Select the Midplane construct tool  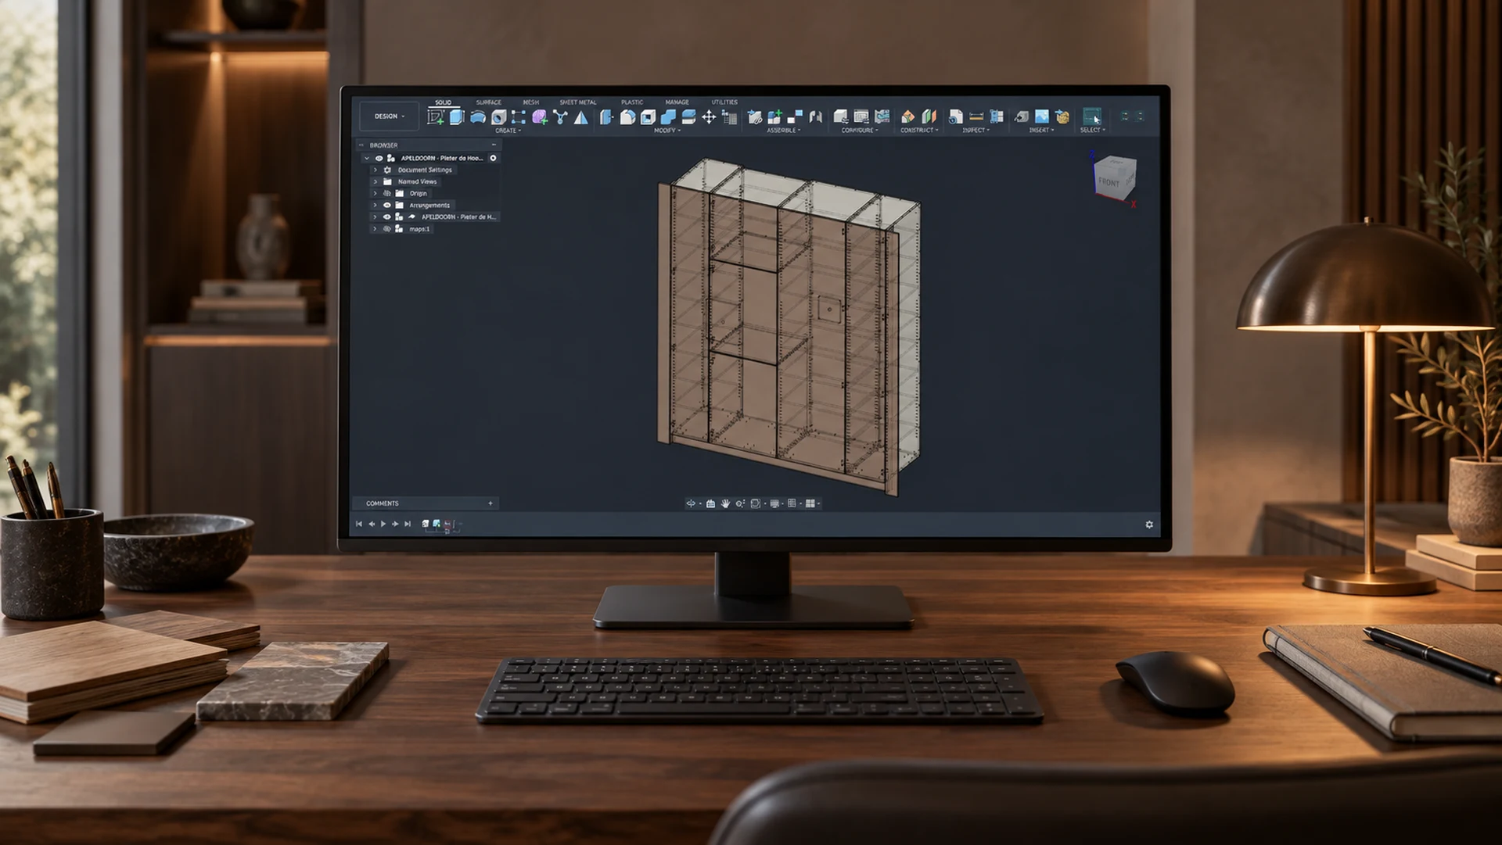tap(929, 117)
